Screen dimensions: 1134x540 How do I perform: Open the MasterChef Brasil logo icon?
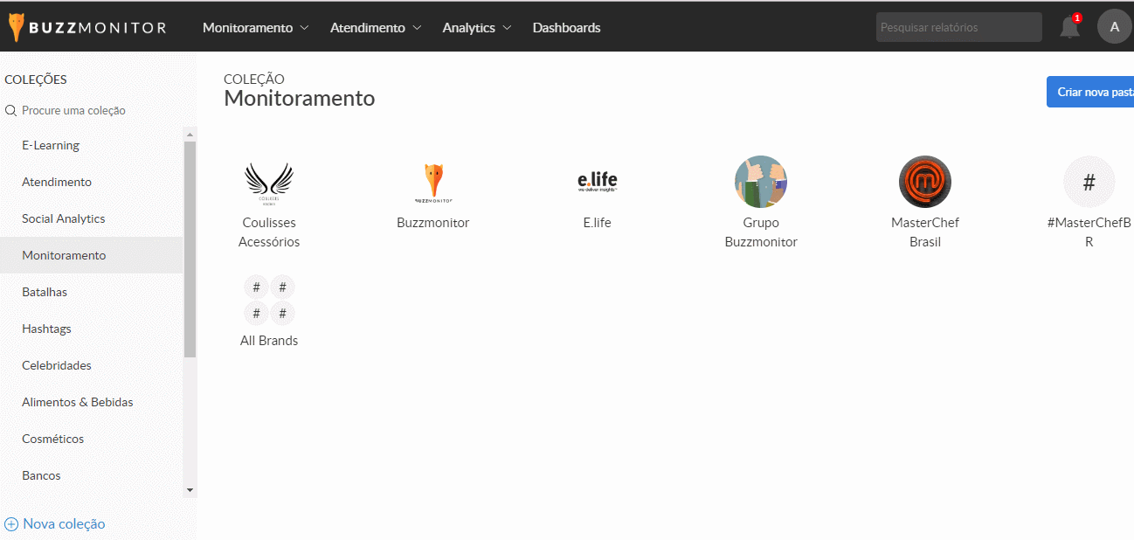coord(924,182)
